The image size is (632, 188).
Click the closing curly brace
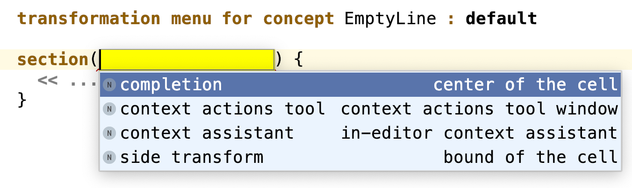pyautogui.click(x=22, y=100)
